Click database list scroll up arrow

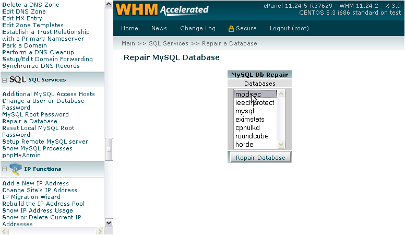pos(281,93)
